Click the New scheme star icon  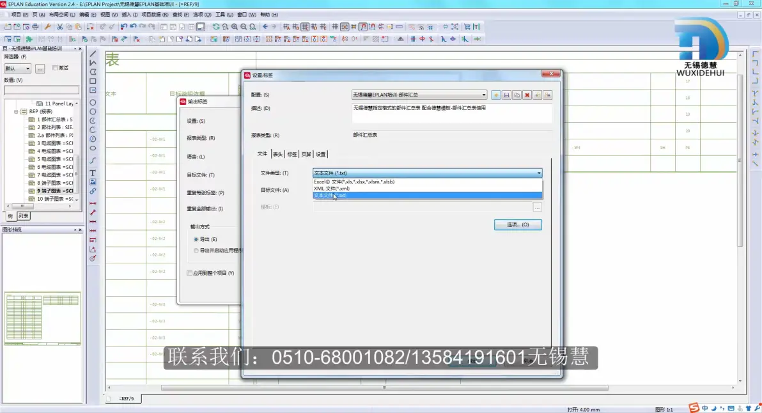coord(495,95)
